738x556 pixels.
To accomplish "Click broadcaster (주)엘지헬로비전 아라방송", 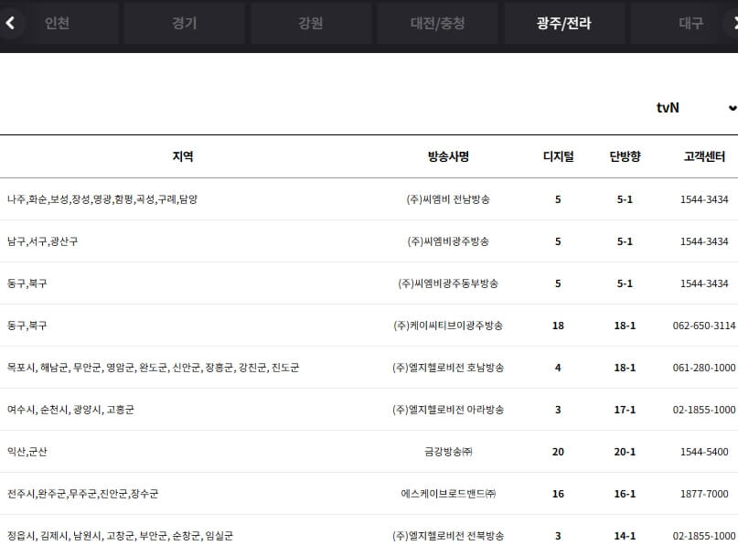I will tap(448, 410).
